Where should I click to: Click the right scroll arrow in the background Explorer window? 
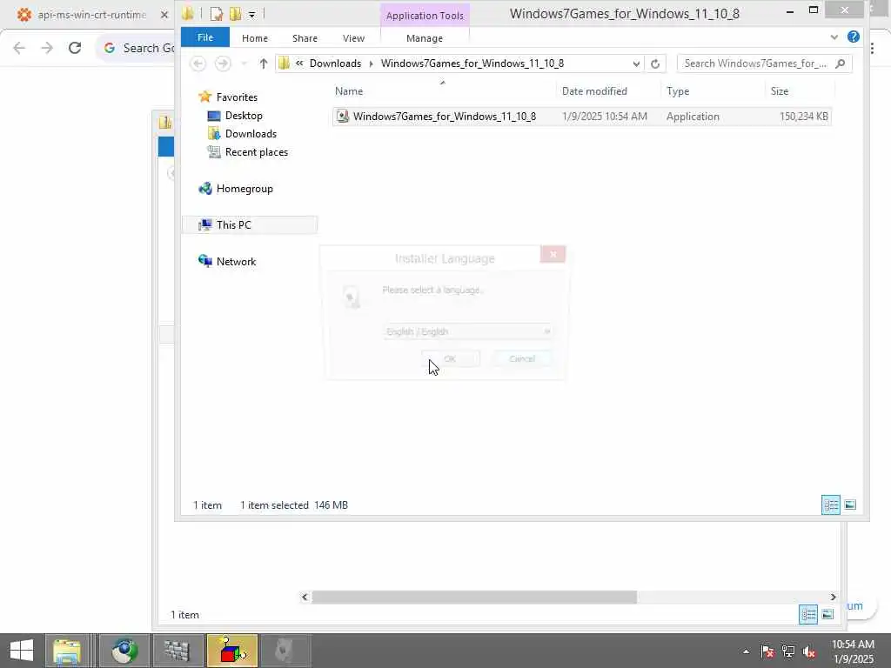coord(833,597)
